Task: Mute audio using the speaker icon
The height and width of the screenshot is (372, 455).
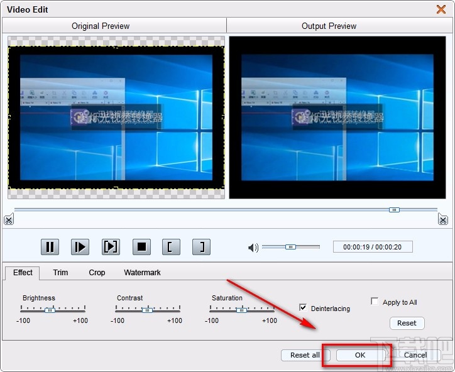Action: (253, 248)
